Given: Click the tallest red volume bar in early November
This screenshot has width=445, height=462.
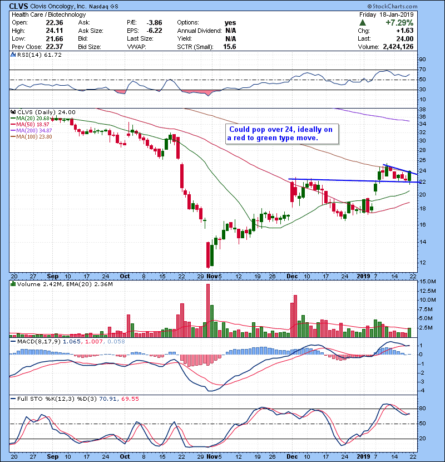Looking at the screenshot, I should [x=208, y=311].
